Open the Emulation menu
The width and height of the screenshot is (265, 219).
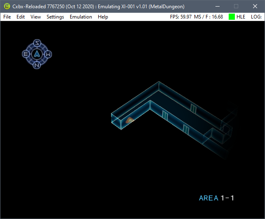click(x=81, y=17)
